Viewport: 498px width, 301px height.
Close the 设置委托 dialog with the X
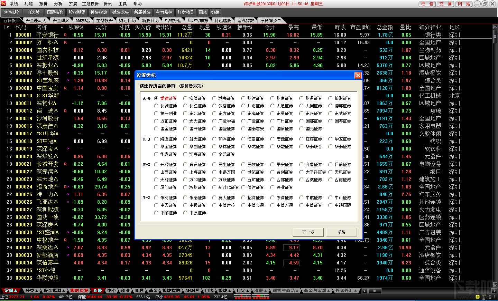pyautogui.click(x=358, y=75)
